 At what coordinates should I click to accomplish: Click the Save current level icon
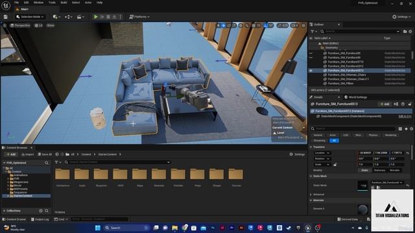tap(6, 17)
